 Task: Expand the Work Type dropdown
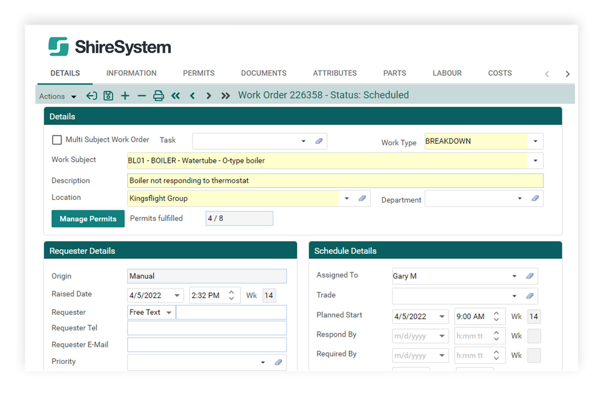click(x=536, y=141)
